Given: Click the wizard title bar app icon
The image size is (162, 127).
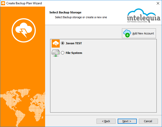Looking at the screenshot, I should click(3, 3).
